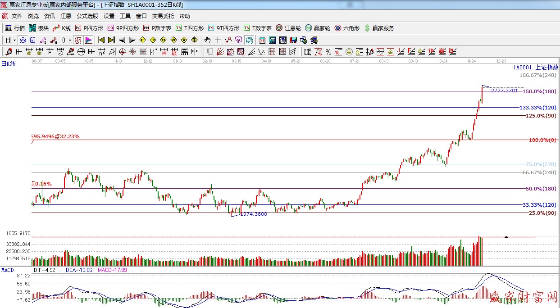Jump to first bar with skip-back arrow
Image resolution: width=560 pixels, height=308 pixels.
101,40
